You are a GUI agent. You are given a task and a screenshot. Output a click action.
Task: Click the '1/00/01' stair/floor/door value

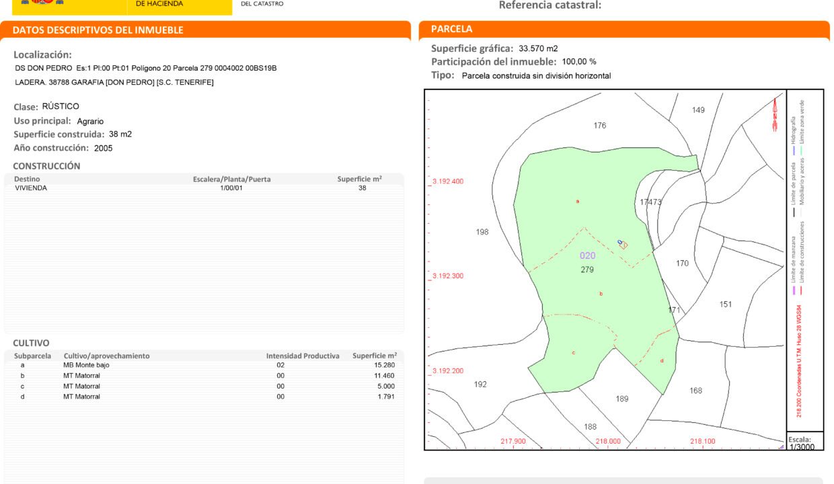tap(231, 188)
